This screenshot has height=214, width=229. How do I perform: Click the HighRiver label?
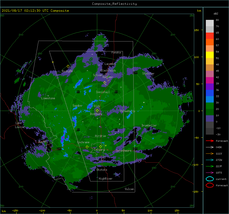(106, 179)
